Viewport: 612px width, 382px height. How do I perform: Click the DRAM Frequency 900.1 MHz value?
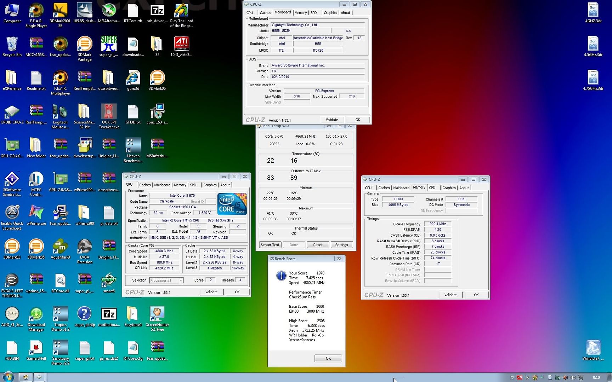coord(438,224)
